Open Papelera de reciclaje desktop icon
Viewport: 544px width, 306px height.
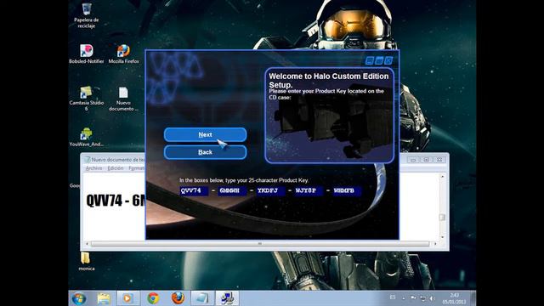coord(87,15)
